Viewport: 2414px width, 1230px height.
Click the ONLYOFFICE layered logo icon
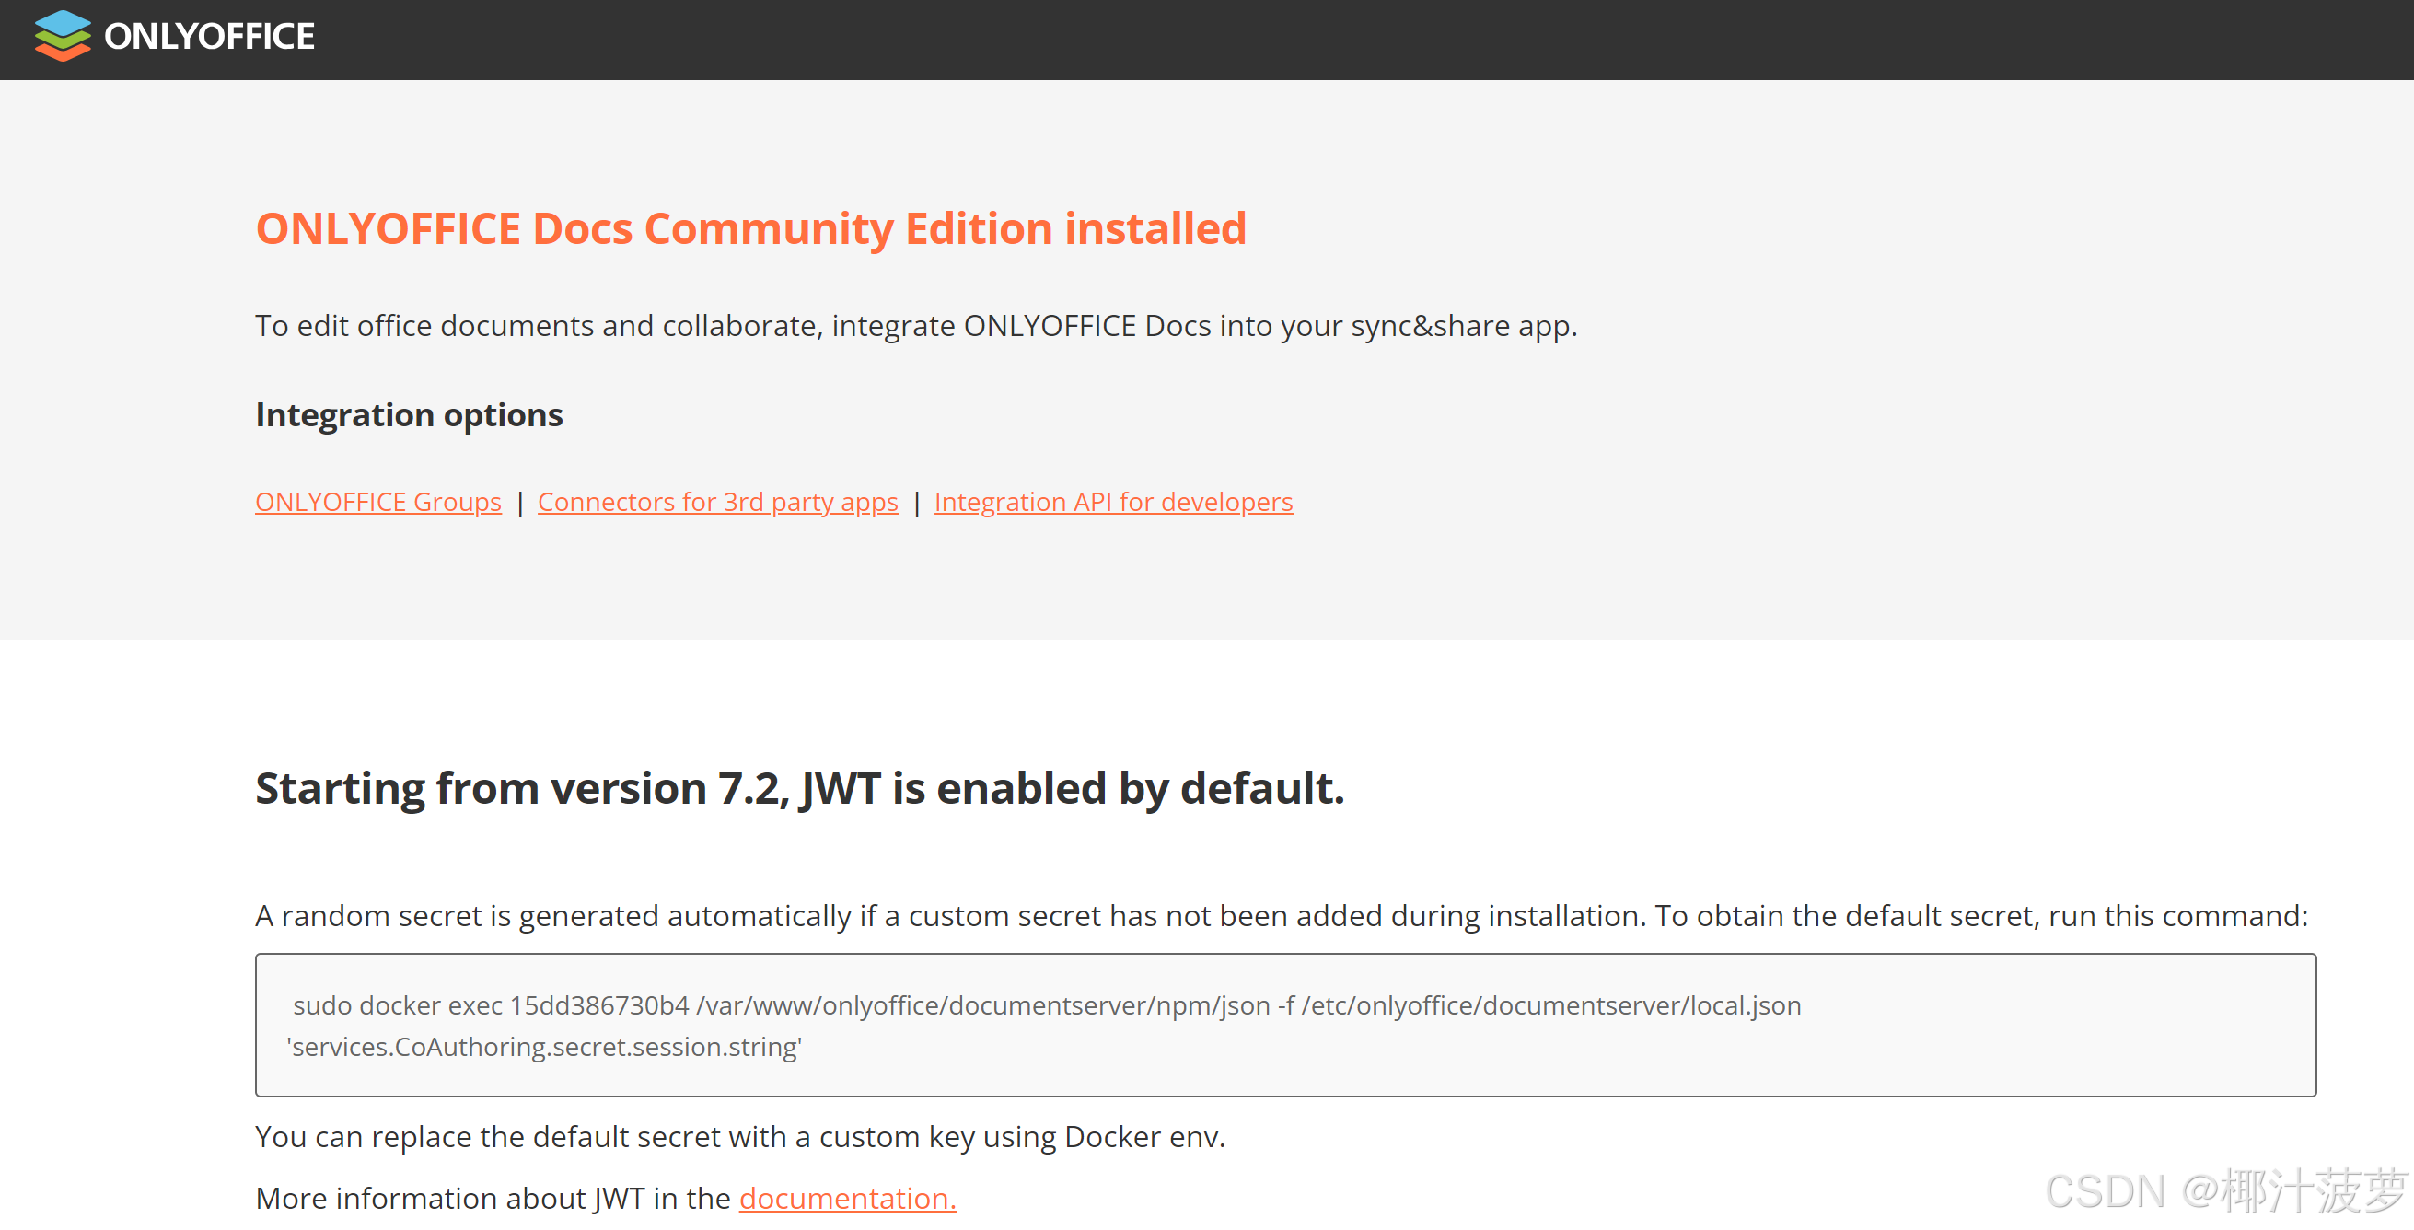coord(62,36)
